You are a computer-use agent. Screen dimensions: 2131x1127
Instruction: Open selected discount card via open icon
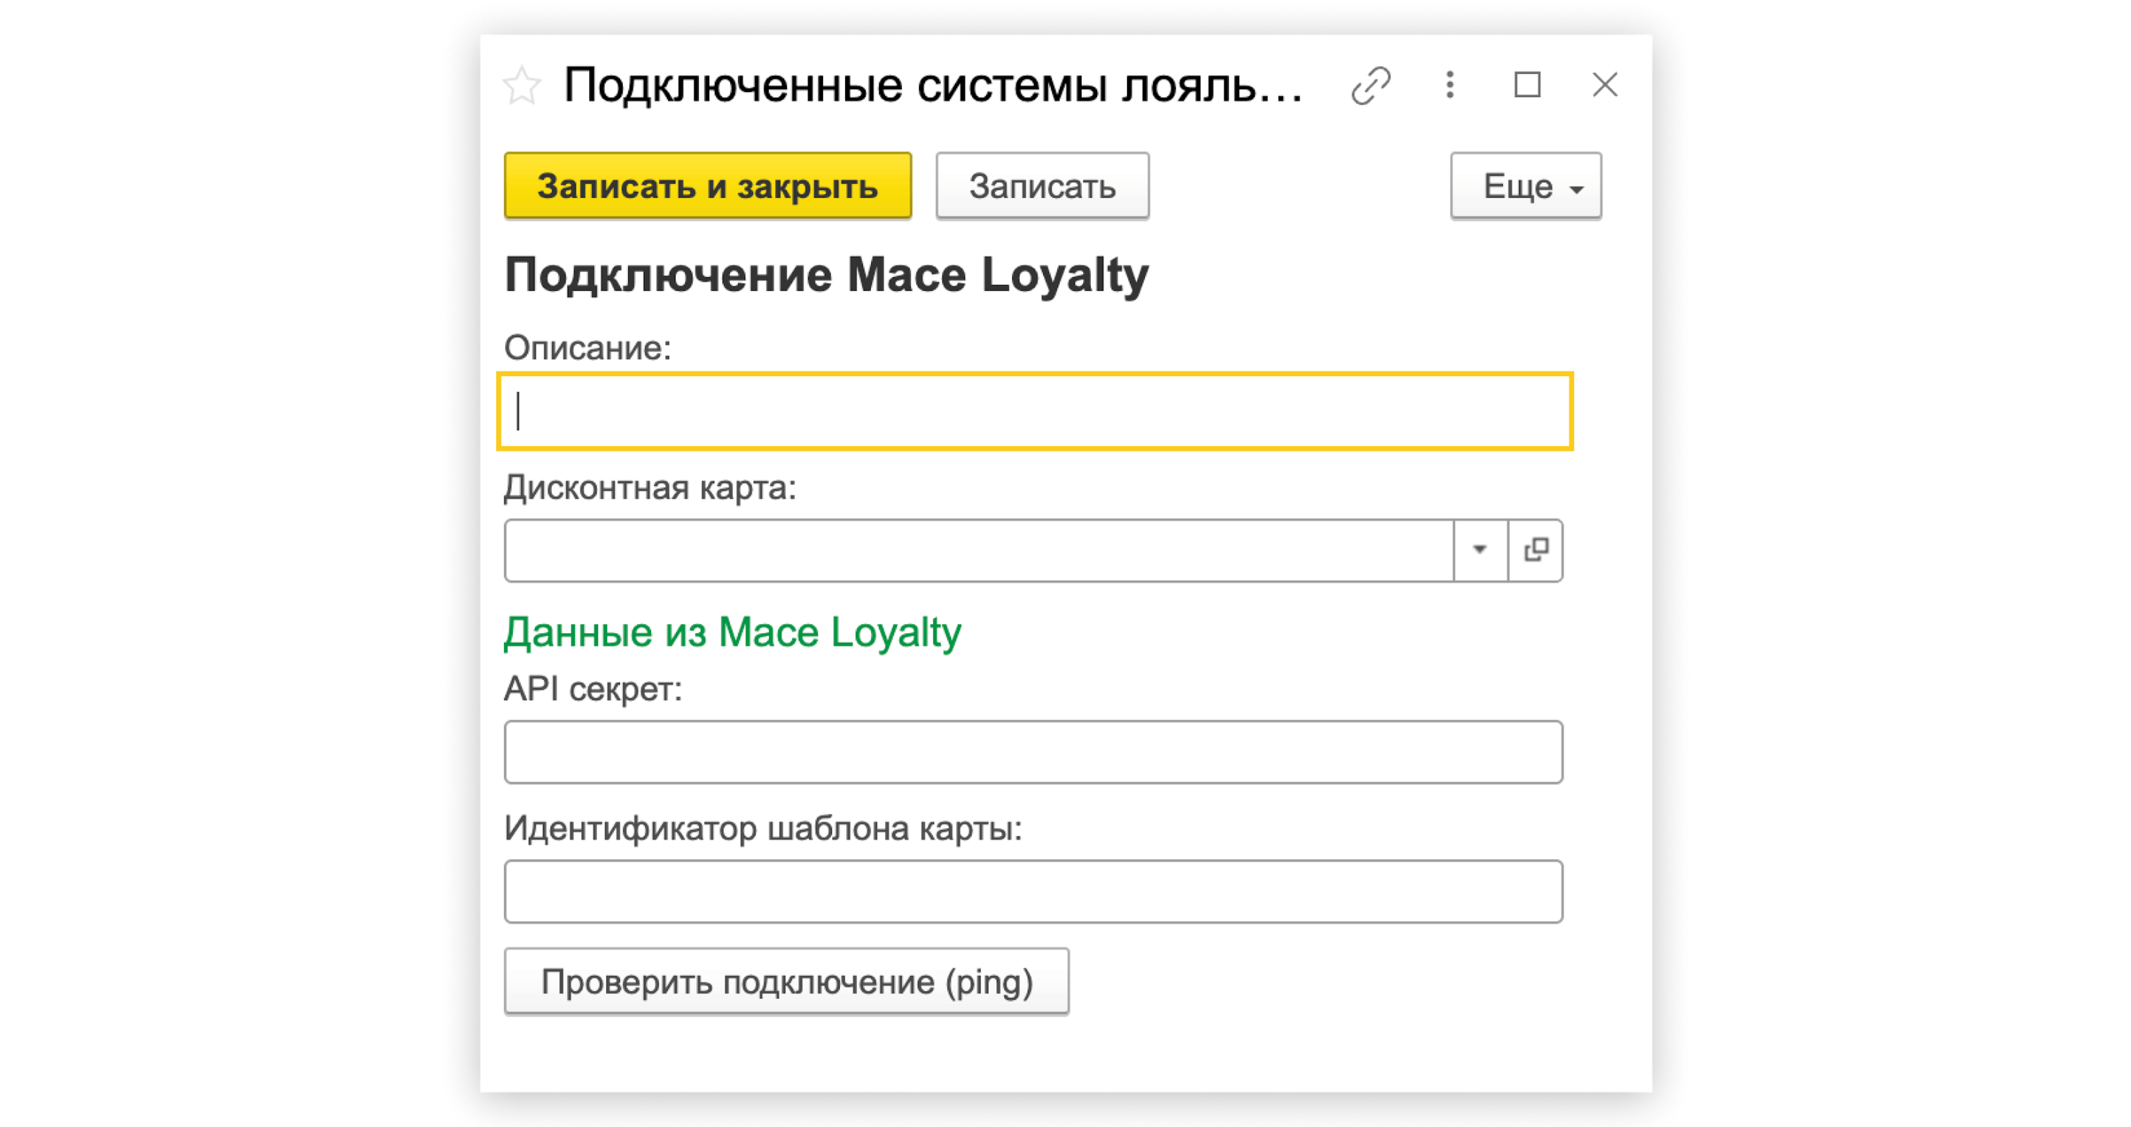pyautogui.click(x=1536, y=551)
